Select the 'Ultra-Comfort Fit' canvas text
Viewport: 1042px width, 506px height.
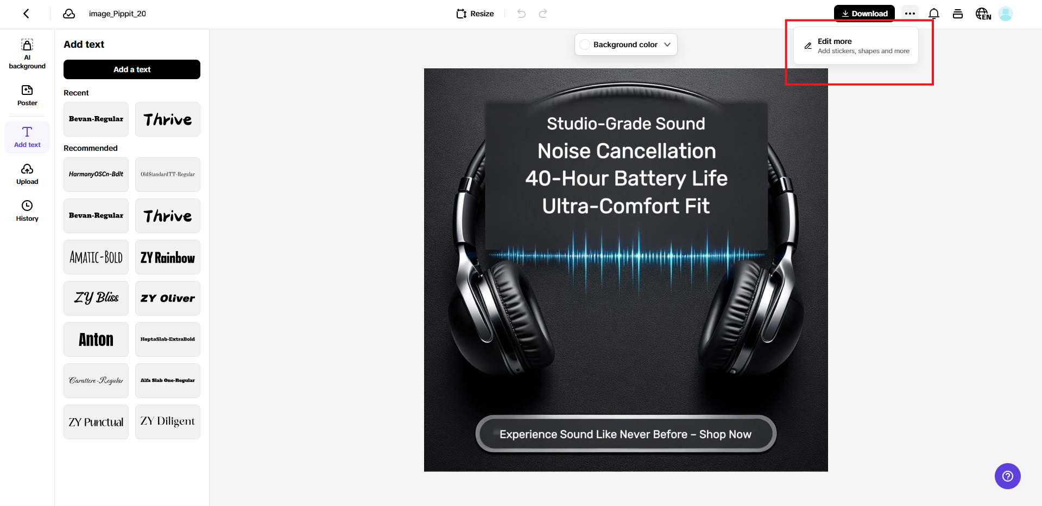pos(626,206)
